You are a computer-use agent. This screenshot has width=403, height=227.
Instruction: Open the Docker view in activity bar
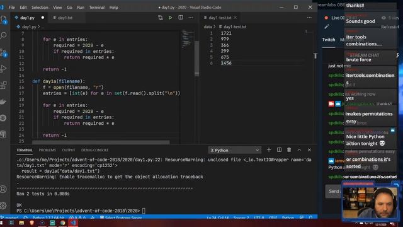click(4, 102)
